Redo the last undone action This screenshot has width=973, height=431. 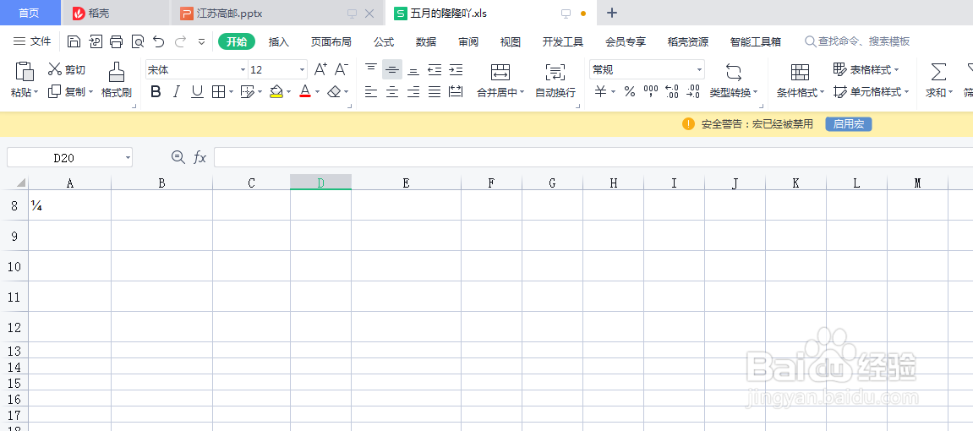(180, 41)
